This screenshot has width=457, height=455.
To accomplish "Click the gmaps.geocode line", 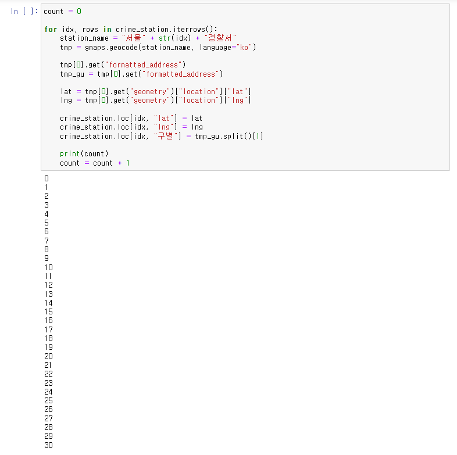I will tap(158, 47).
